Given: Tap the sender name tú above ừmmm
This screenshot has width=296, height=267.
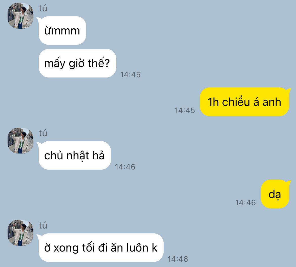Looking at the screenshot, I should click(43, 9).
